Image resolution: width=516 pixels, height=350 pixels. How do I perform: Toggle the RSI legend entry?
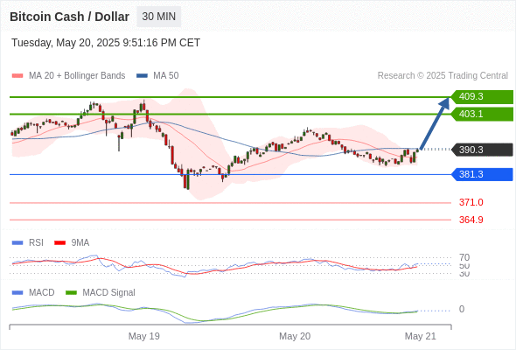pyautogui.click(x=28, y=242)
